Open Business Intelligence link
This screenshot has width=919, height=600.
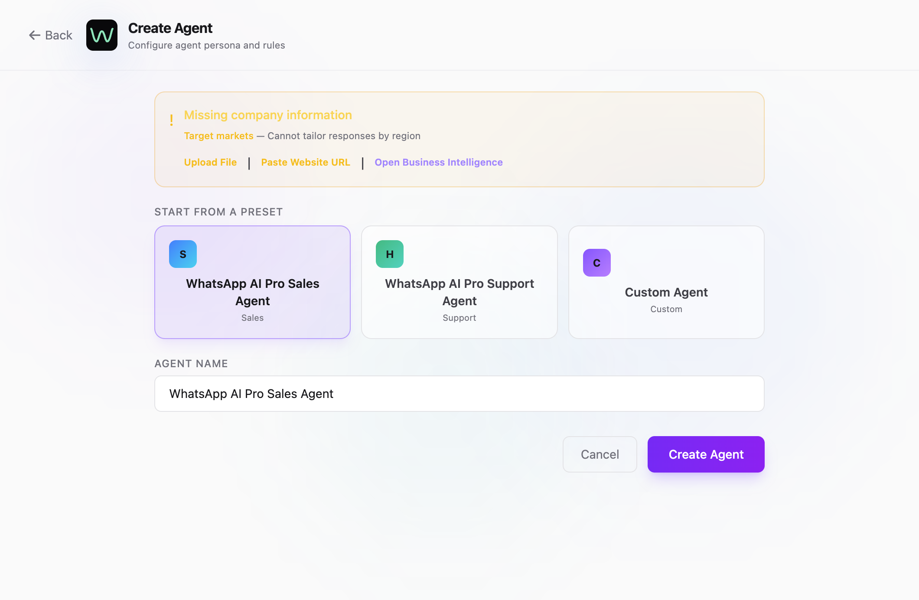[x=439, y=162]
